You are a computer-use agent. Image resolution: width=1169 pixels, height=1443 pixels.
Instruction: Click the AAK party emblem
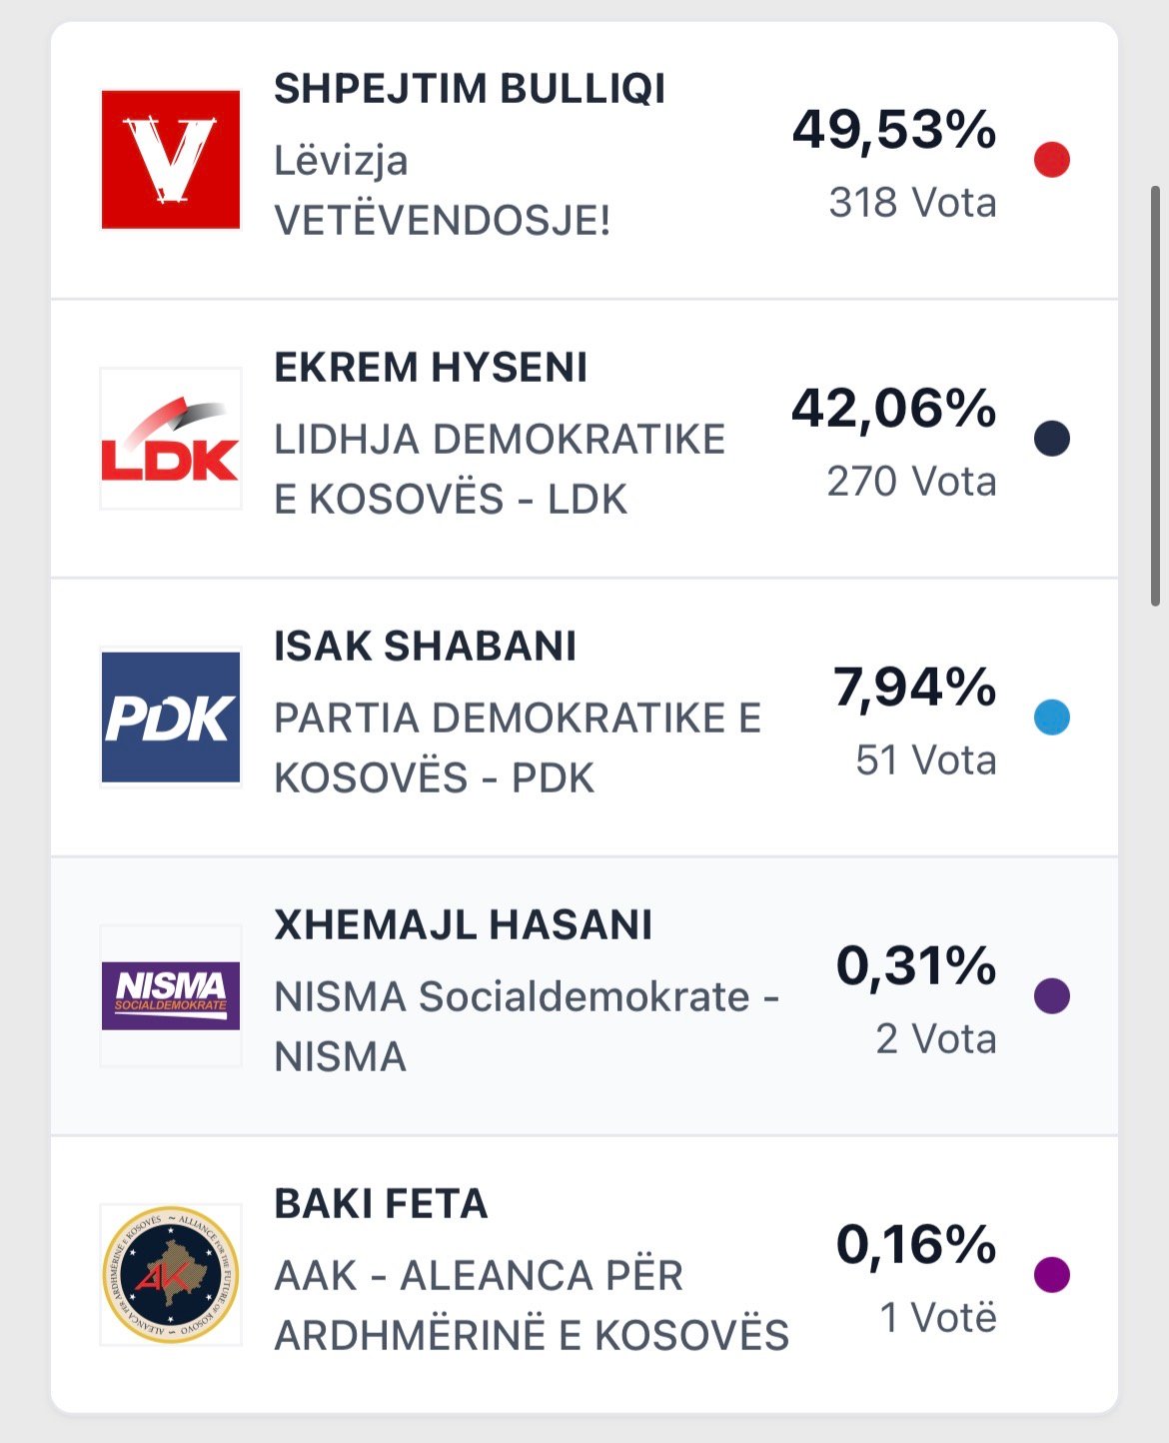pyautogui.click(x=171, y=1274)
